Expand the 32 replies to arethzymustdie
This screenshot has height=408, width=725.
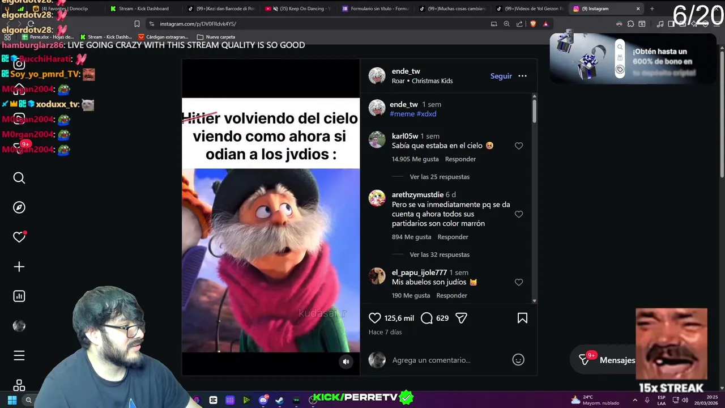440,254
